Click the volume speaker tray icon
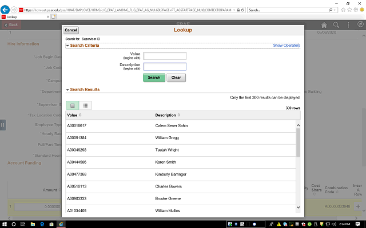The image size is (366, 228). (x=334, y=224)
